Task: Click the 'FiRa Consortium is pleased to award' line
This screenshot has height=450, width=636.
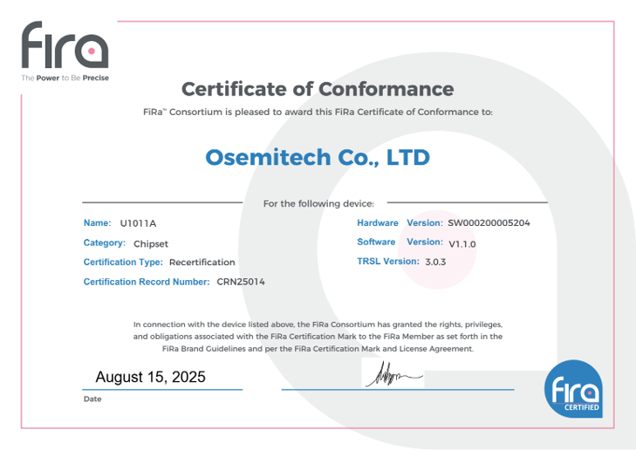Action: tap(318, 112)
